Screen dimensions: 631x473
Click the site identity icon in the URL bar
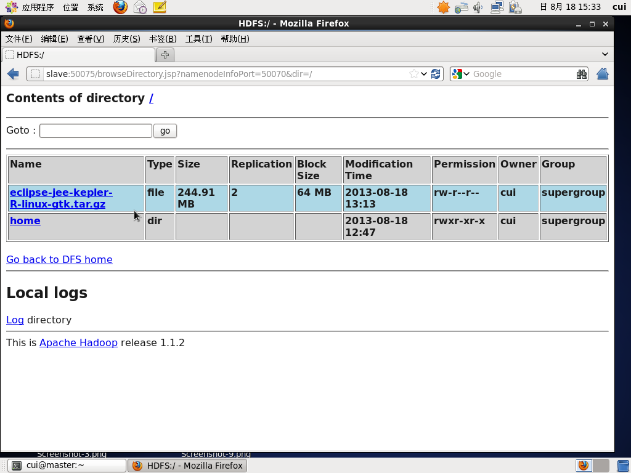coord(35,74)
